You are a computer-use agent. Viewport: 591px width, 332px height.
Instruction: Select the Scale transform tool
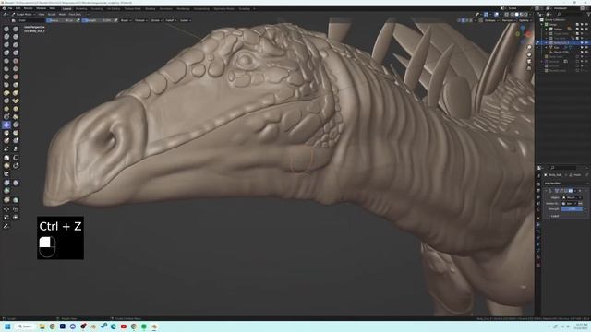coord(6,218)
